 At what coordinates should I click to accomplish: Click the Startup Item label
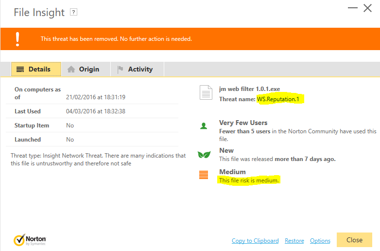(32, 125)
